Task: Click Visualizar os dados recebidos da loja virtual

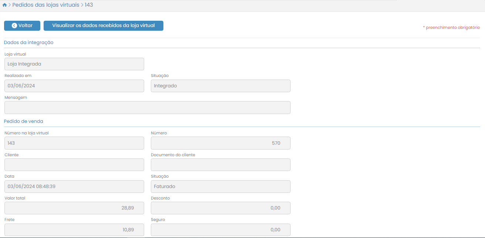Action: point(104,26)
